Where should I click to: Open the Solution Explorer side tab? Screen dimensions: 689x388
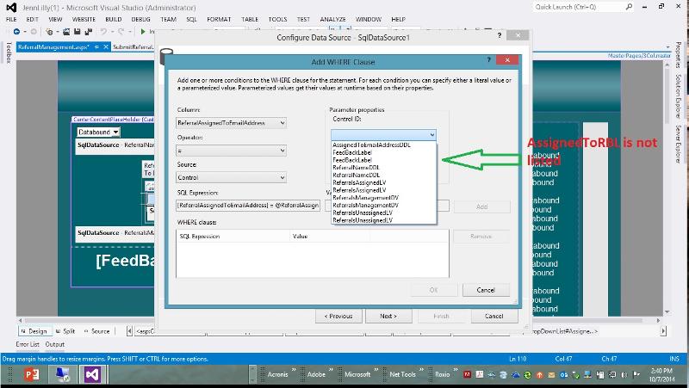pyautogui.click(x=679, y=96)
